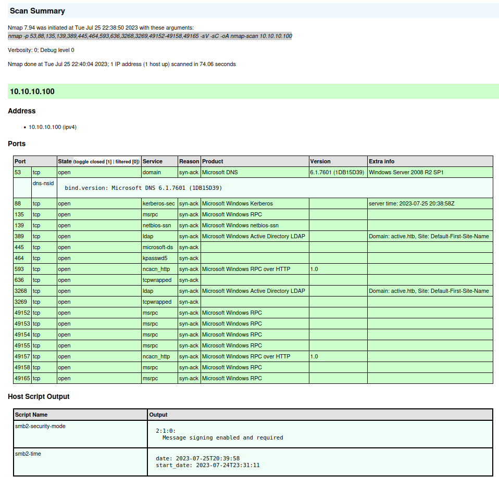
Task: Click the 10.10.10.100 (ipv4) address item
Action: coord(52,127)
